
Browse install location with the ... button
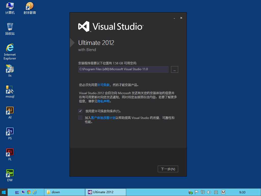(x=174, y=69)
